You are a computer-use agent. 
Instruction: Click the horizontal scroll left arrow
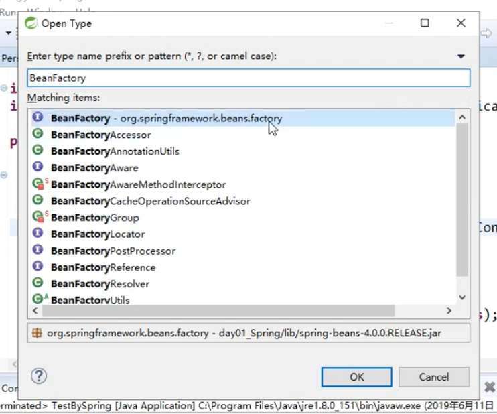[35, 311]
